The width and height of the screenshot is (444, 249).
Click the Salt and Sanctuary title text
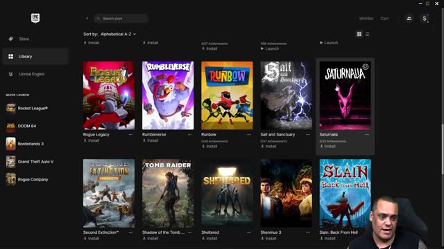(x=277, y=135)
